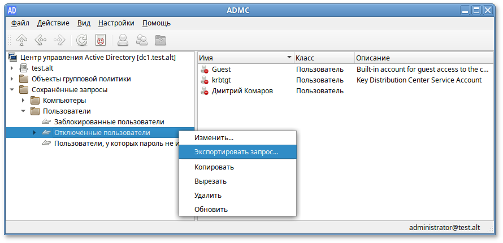This screenshot has height=243, width=503.
Task: Select Центр управления Active Directory root item
Action: [98, 58]
